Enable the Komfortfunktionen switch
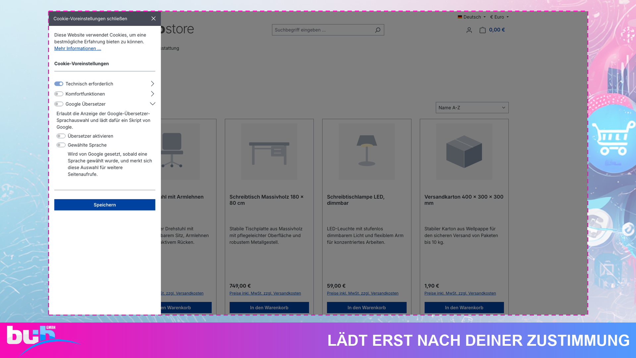This screenshot has width=636, height=358. point(59,94)
